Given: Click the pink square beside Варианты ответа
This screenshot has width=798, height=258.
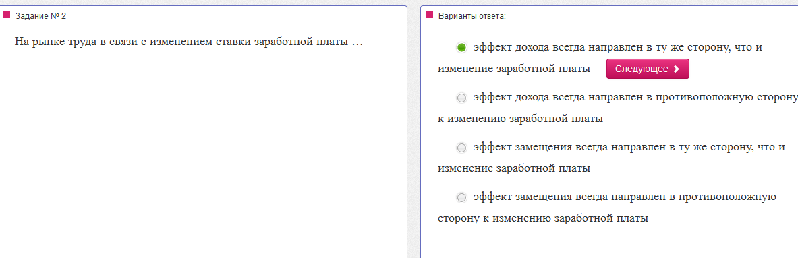Looking at the screenshot, I should pos(430,15).
